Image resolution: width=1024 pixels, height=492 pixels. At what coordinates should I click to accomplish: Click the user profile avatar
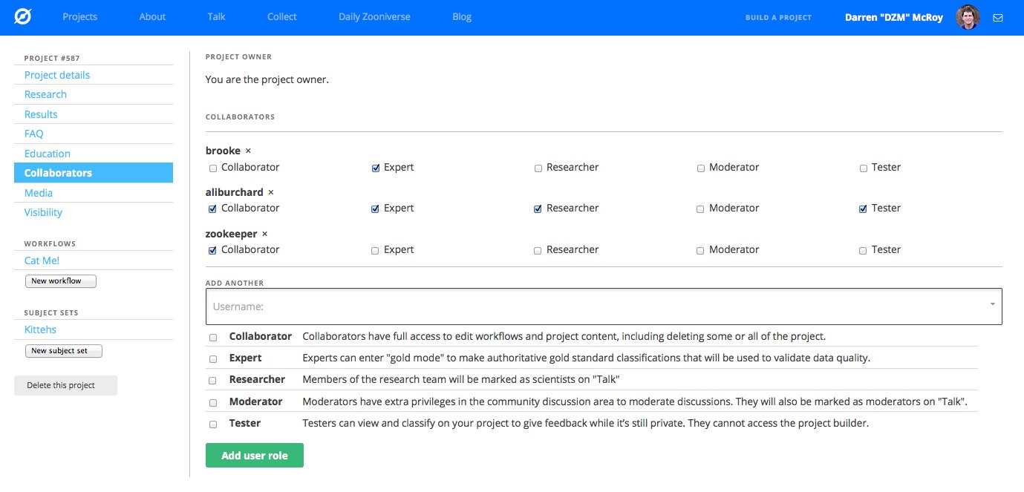point(968,17)
